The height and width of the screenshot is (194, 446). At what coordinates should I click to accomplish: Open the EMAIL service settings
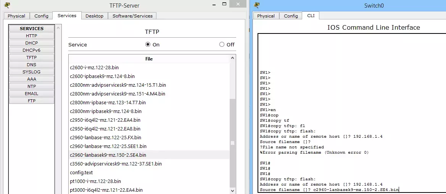tap(32, 94)
